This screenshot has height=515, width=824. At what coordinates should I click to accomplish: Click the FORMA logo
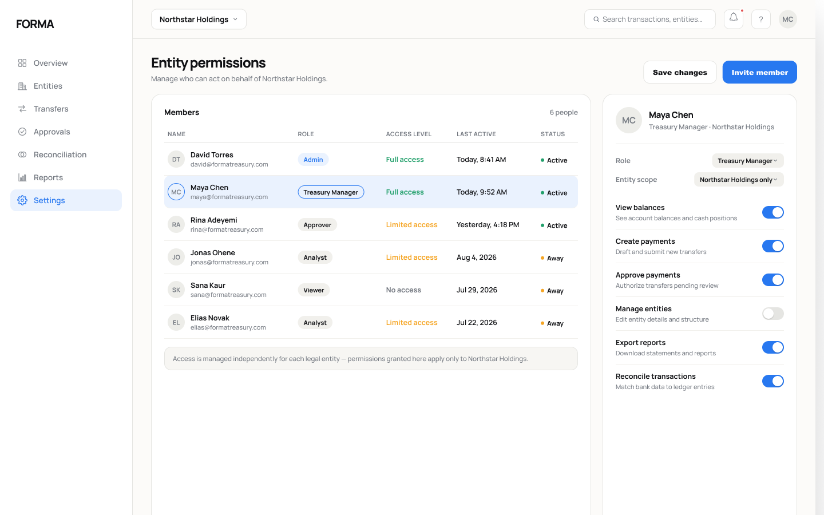click(x=35, y=24)
